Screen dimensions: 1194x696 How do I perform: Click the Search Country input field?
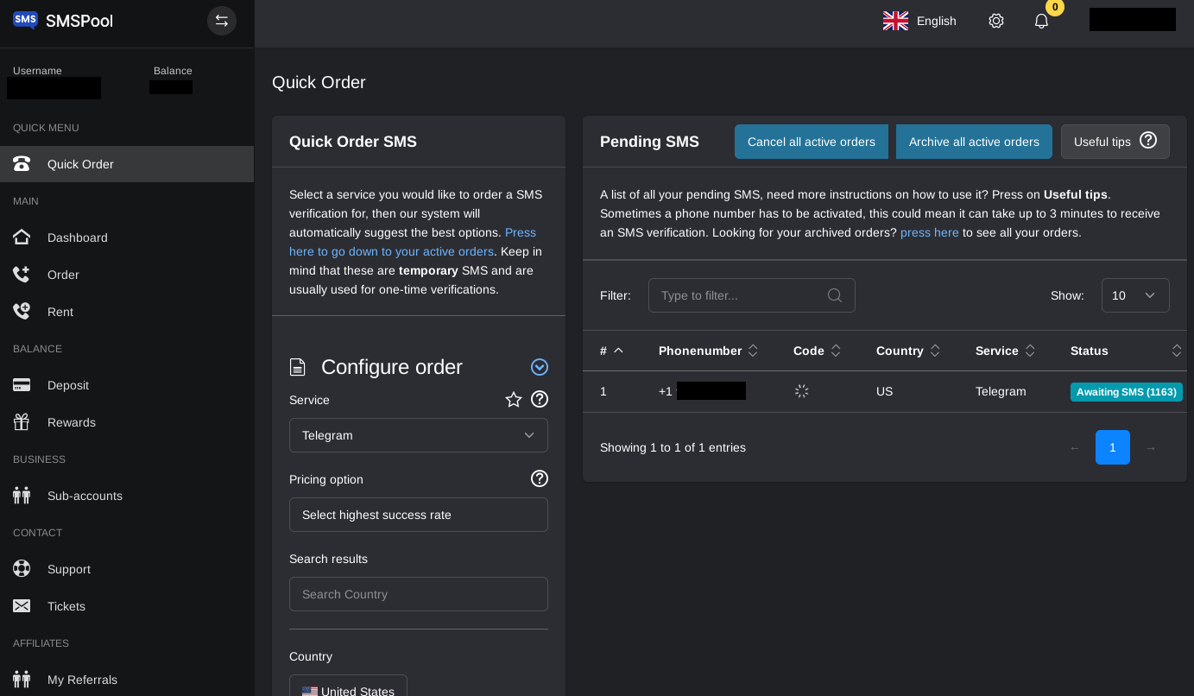click(x=418, y=594)
